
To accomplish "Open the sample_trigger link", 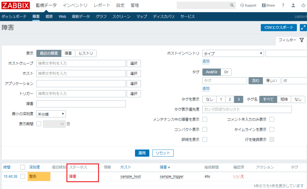I will pos(172,176).
